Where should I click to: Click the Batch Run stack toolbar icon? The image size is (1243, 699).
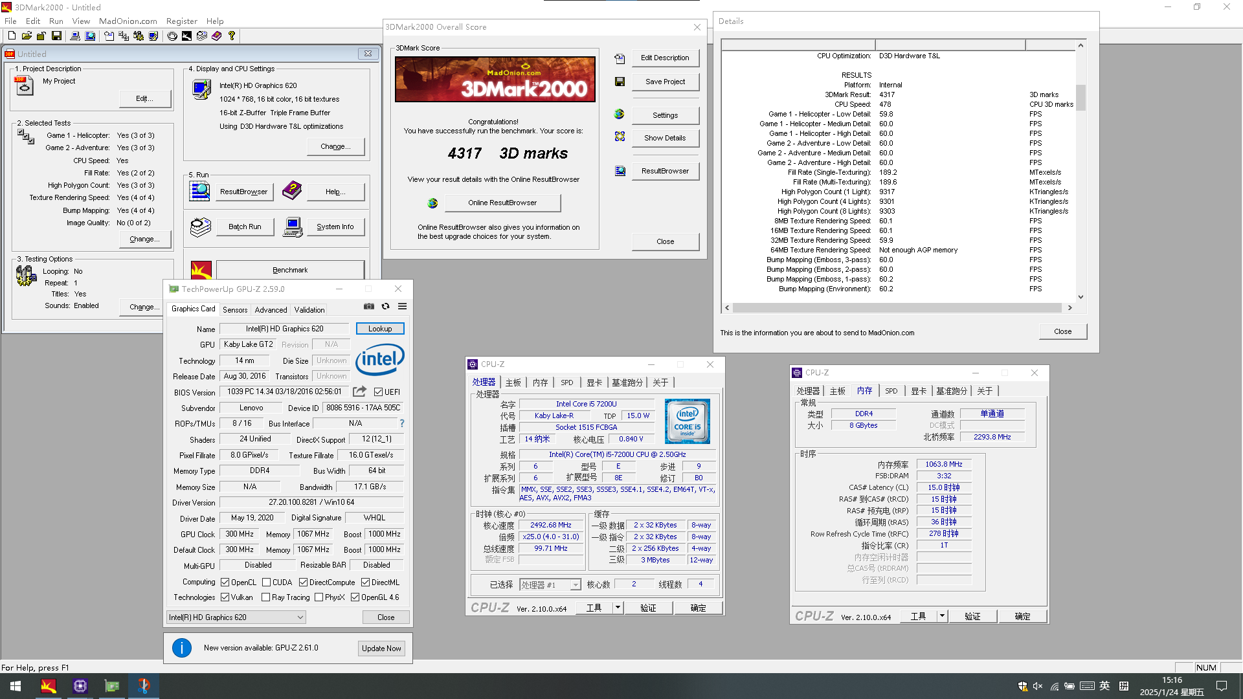tap(202, 36)
